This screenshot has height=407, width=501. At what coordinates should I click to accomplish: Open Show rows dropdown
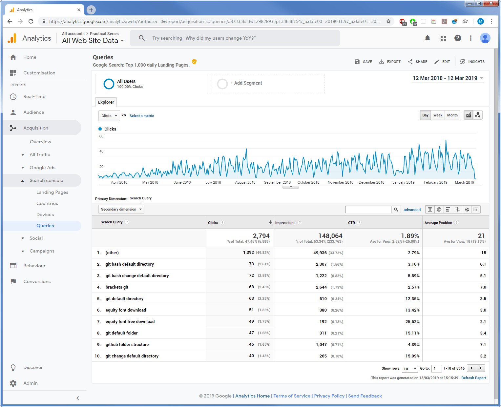click(410, 369)
